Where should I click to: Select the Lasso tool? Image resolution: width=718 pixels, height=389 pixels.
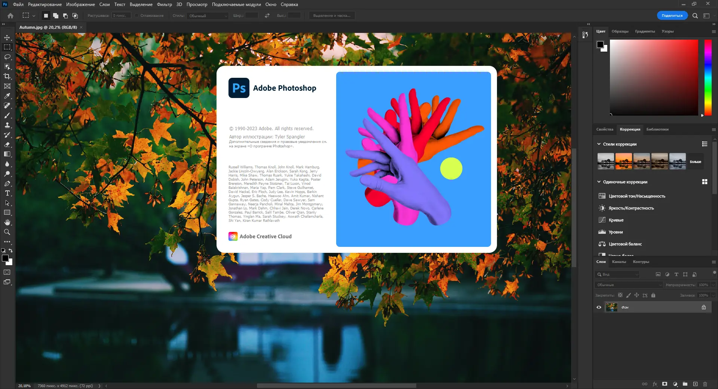pos(7,57)
